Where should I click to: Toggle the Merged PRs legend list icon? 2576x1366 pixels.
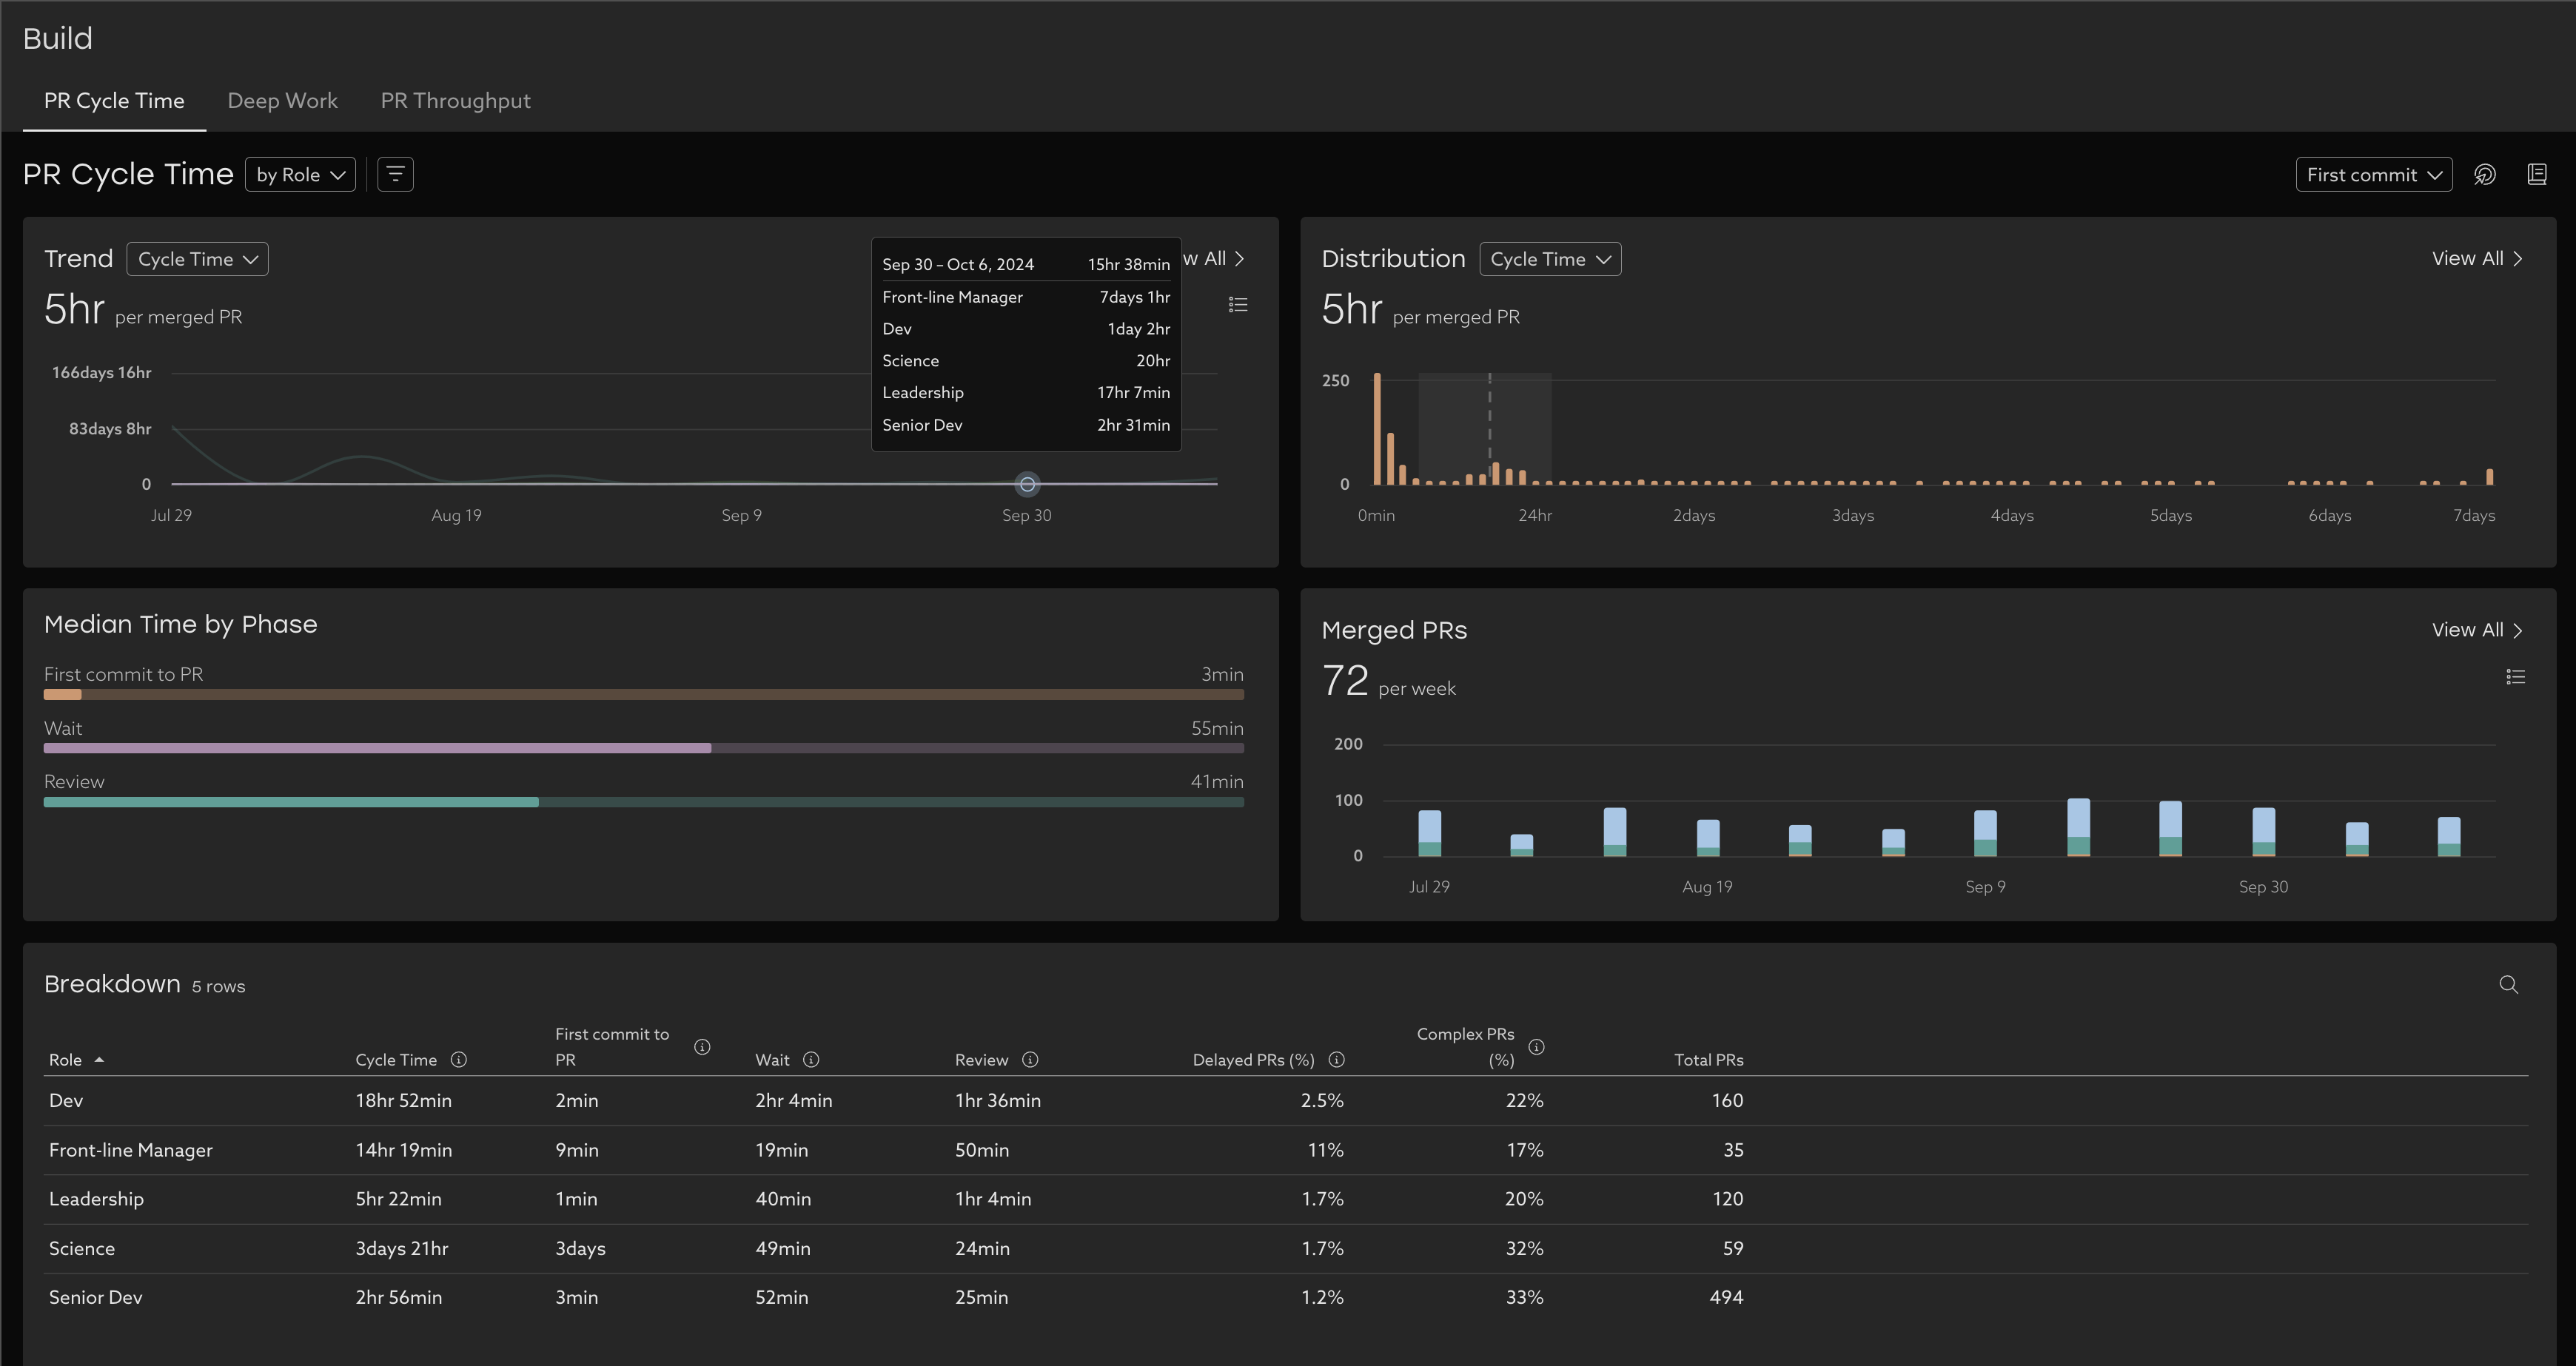pos(2516,677)
